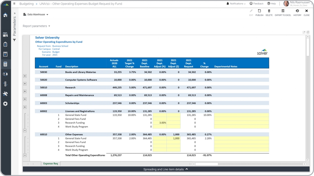This screenshot has width=314, height=176.
Task: Collapse the Licenses and Registrations group
Action: (25, 131)
